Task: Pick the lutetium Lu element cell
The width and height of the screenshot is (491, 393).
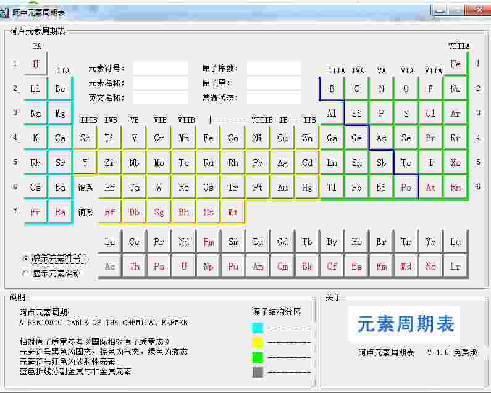Action: tap(456, 242)
